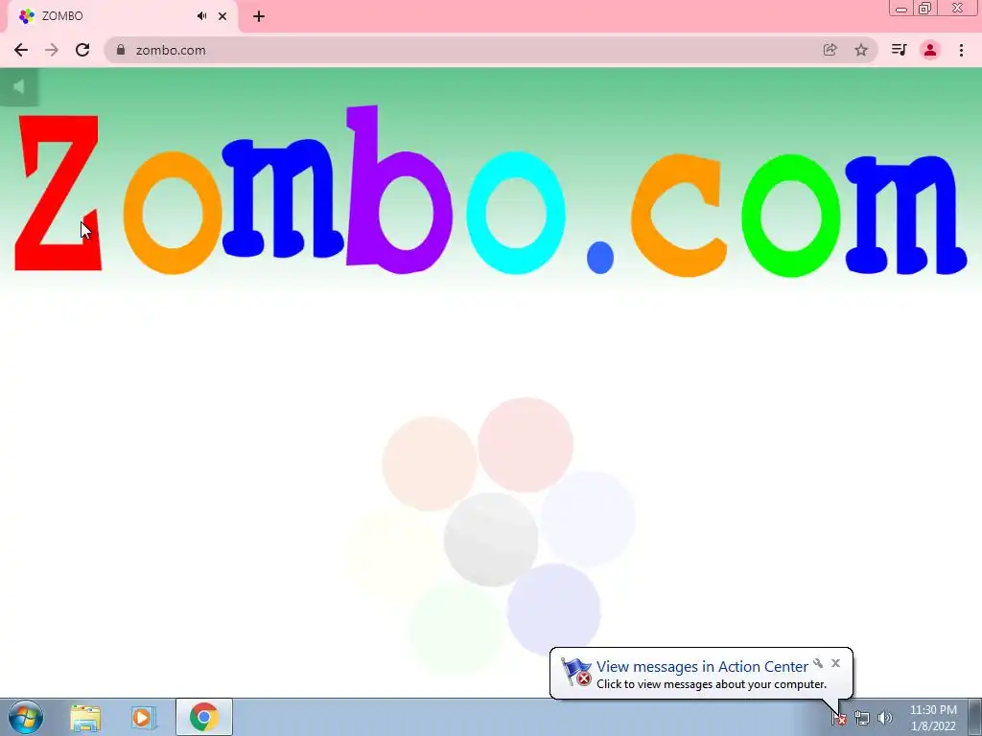Open View messages in Action Center link
The image size is (982, 736).
click(702, 667)
